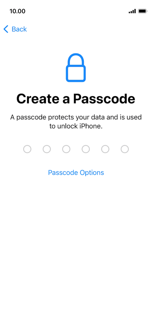The image size is (152, 329).
Task: Tap the back chevron arrow
Action: (6, 29)
